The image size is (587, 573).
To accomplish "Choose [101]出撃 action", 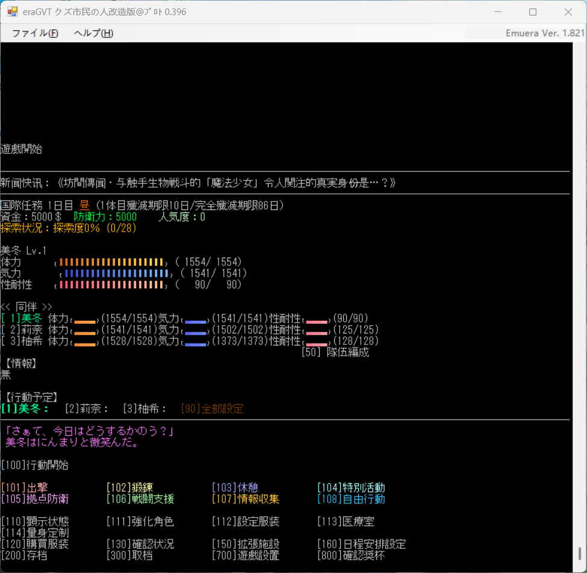I will 24,488.
